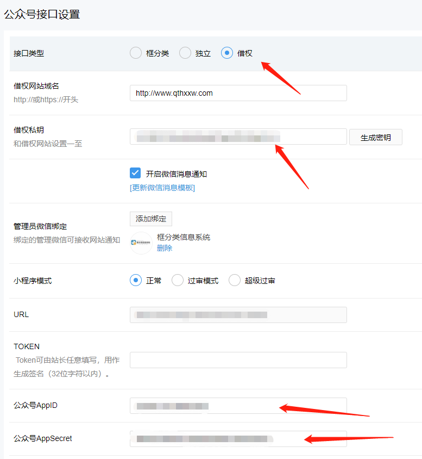The image size is (422, 459).
Task: Focus the 借权私钥 key input field
Action: [x=238, y=137]
